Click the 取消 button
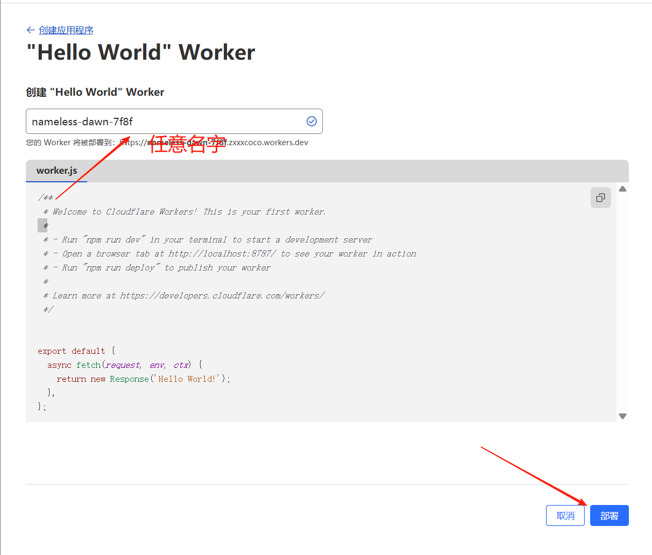Screen dimensions: 652x555 (x=565, y=516)
